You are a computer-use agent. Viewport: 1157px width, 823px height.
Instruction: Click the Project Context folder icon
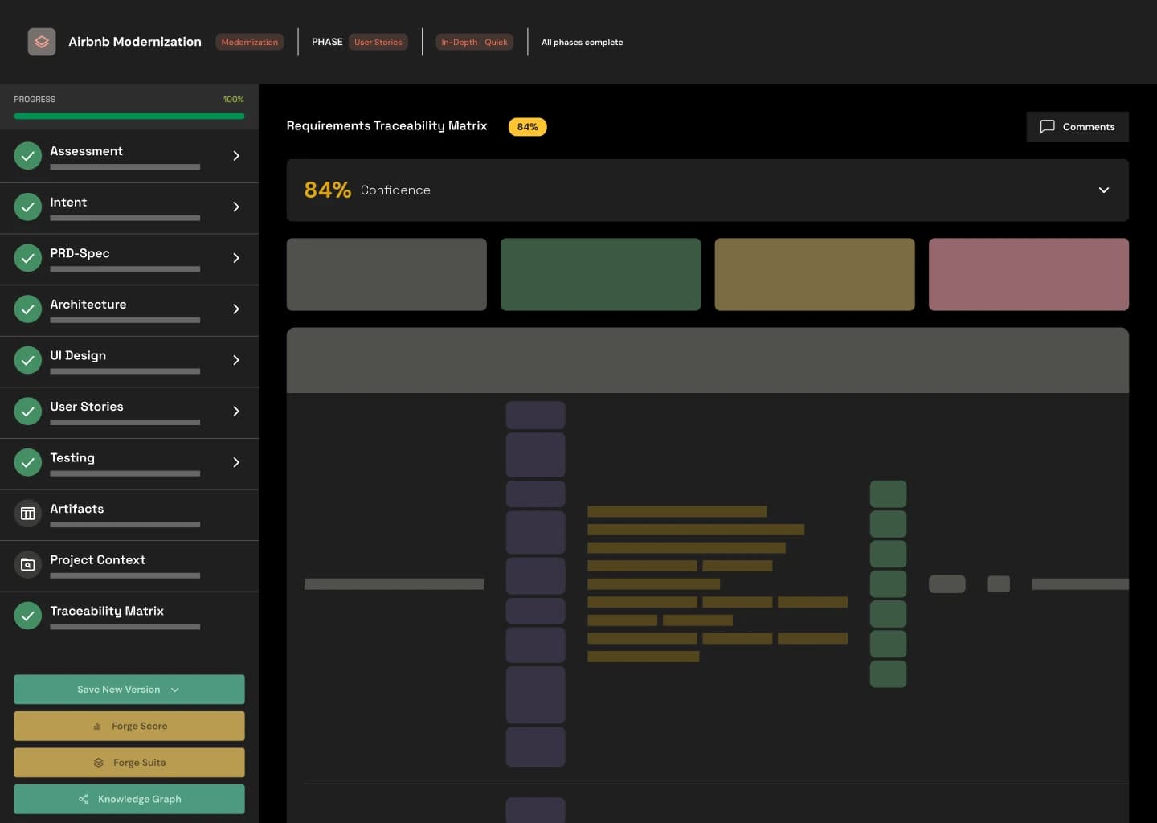coord(28,565)
